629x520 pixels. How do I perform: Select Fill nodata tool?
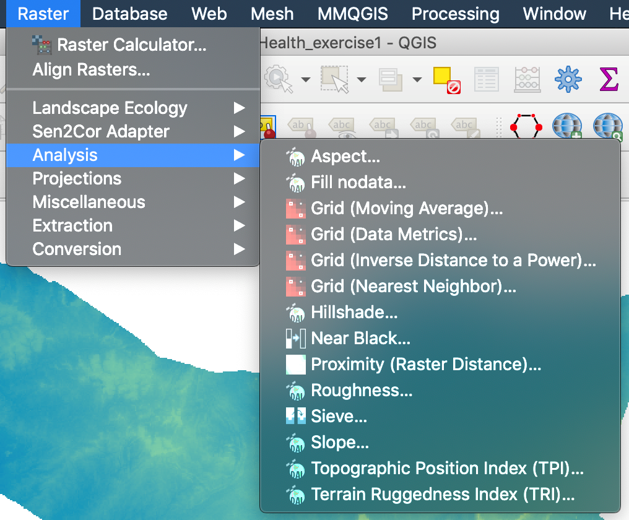(440, 183)
